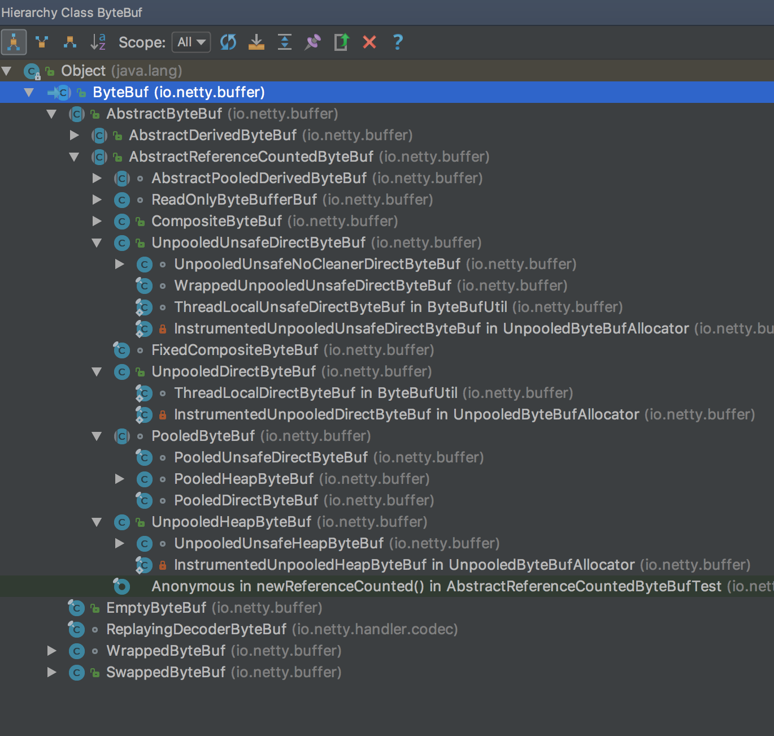The height and width of the screenshot is (736, 774).
Task: Click the refresh hierarchy icon
Action: point(228,42)
